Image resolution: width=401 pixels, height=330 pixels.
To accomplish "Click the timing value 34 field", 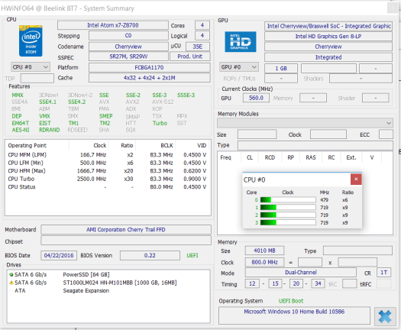I will point(318,283).
